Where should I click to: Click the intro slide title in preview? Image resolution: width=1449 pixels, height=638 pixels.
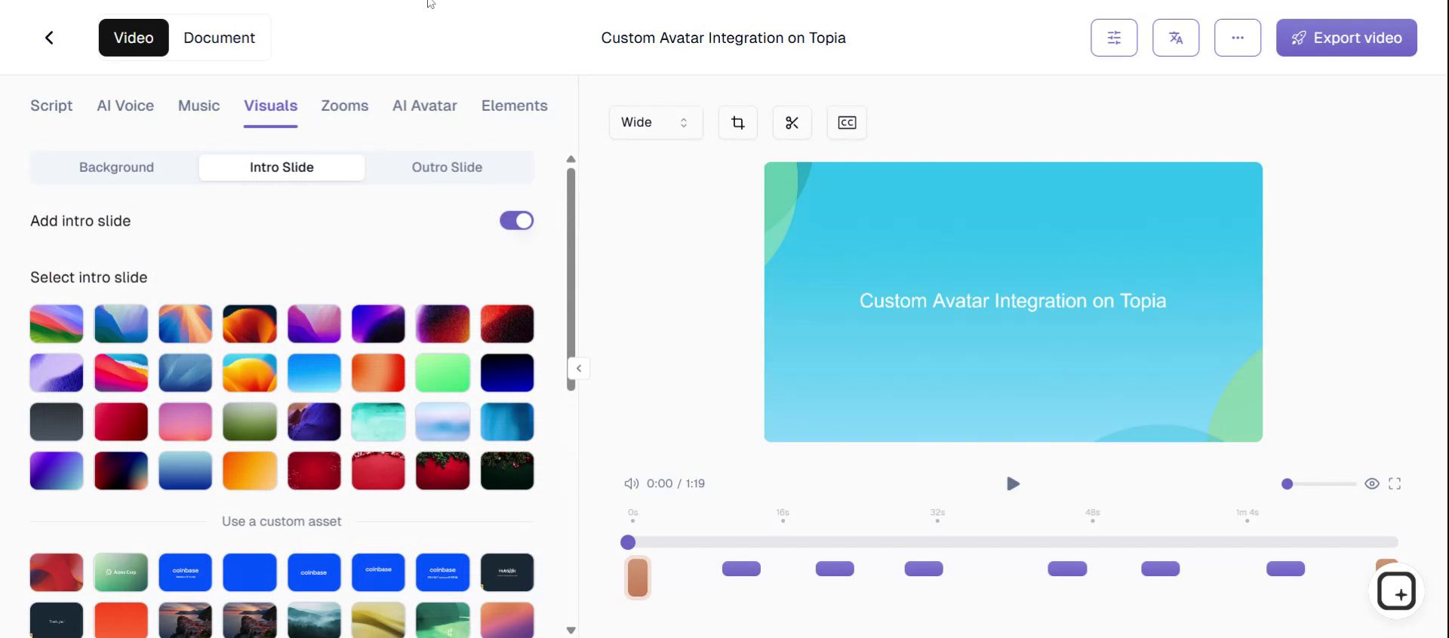pyautogui.click(x=1013, y=301)
